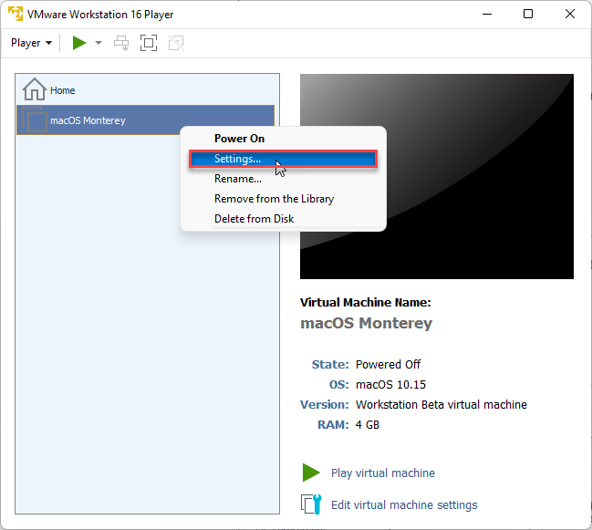
Task: Click the Home house icon
Action: tap(35, 89)
